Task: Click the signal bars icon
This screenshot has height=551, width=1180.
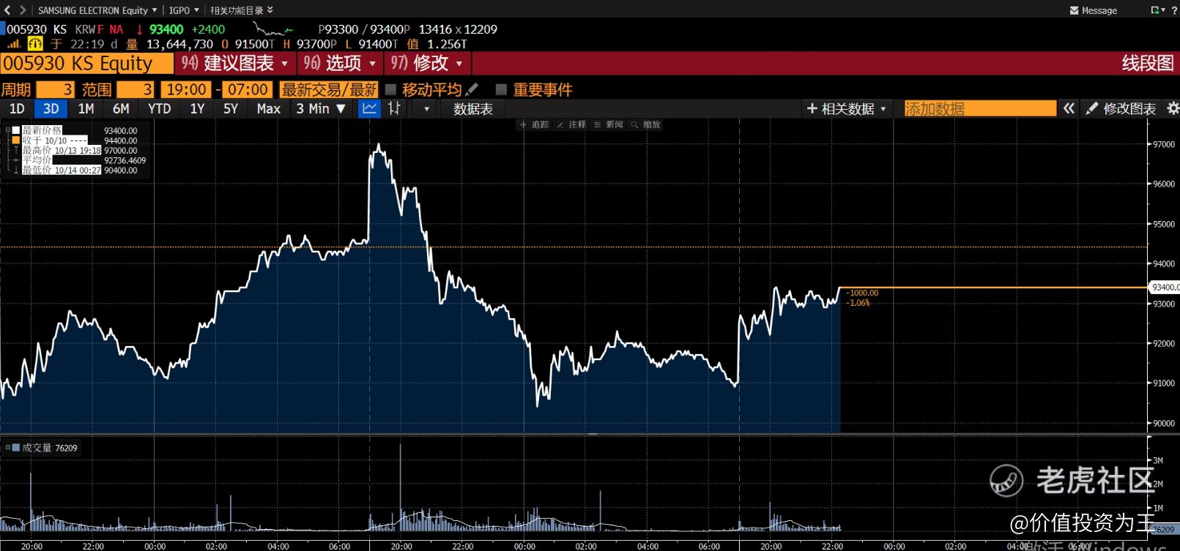Action: (x=13, y=44)
